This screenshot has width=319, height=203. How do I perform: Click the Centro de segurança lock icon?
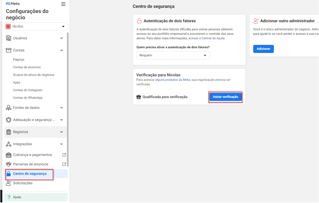tap(9, 174)
